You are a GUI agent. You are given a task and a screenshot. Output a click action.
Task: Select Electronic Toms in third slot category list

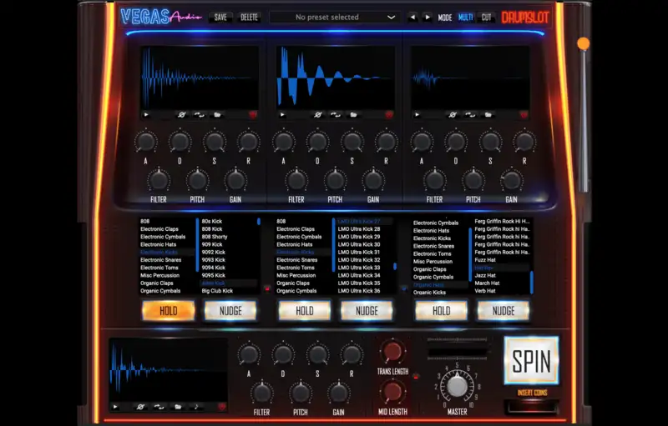pyautogui.click(x=432, y=254)
